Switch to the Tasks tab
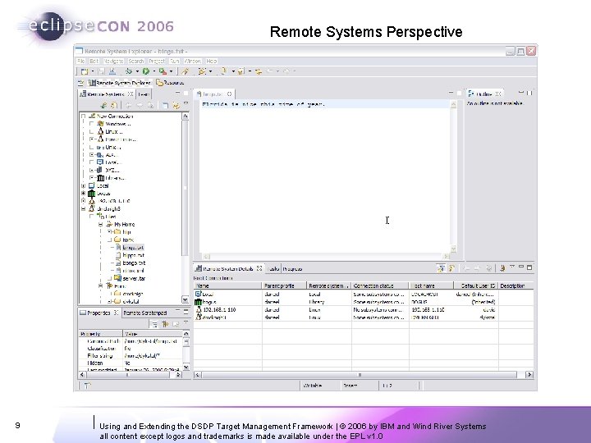The image size is (591, 443). click(273, 268)
